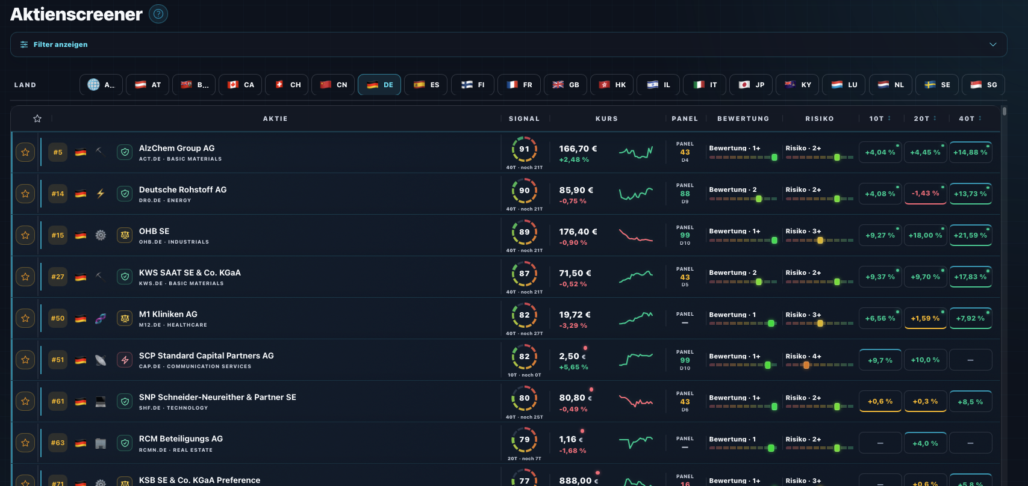
Task: Select the DE country tab
Action: click(x=379, y=85)
